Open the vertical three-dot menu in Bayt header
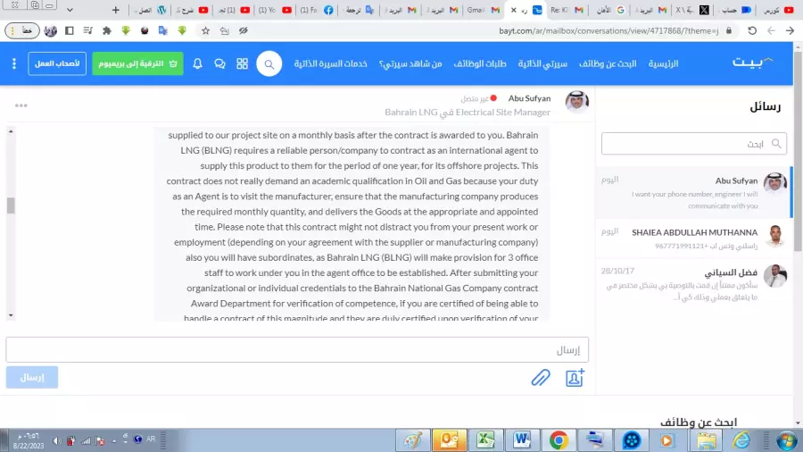 pos(14,63)
